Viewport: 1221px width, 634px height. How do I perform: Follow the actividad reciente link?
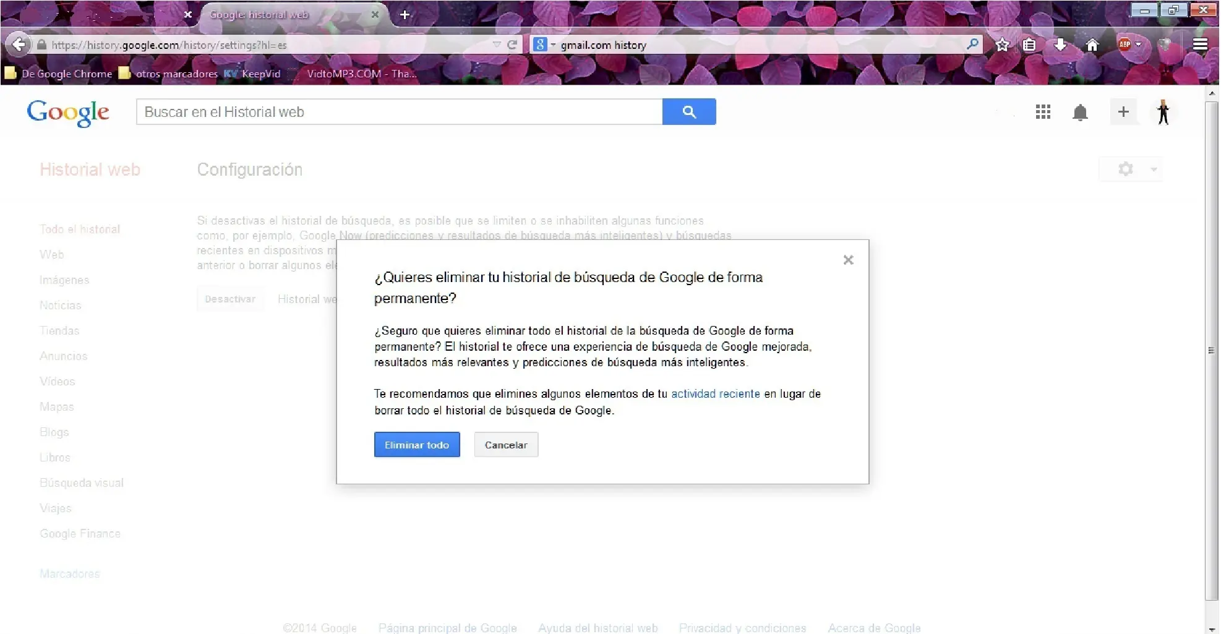[x=716, y=394]
